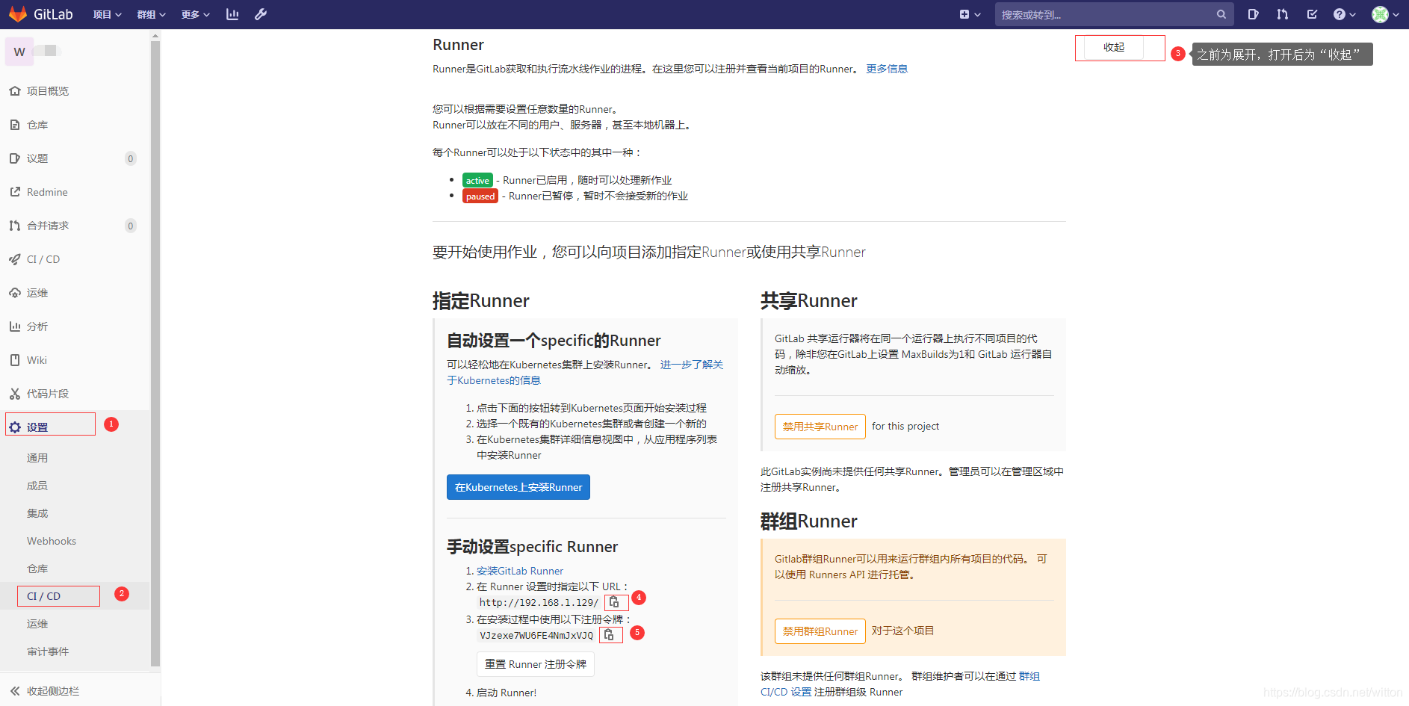
Task: Click 重置 Runner 注册令牌 button
Action: pos(536,664)
